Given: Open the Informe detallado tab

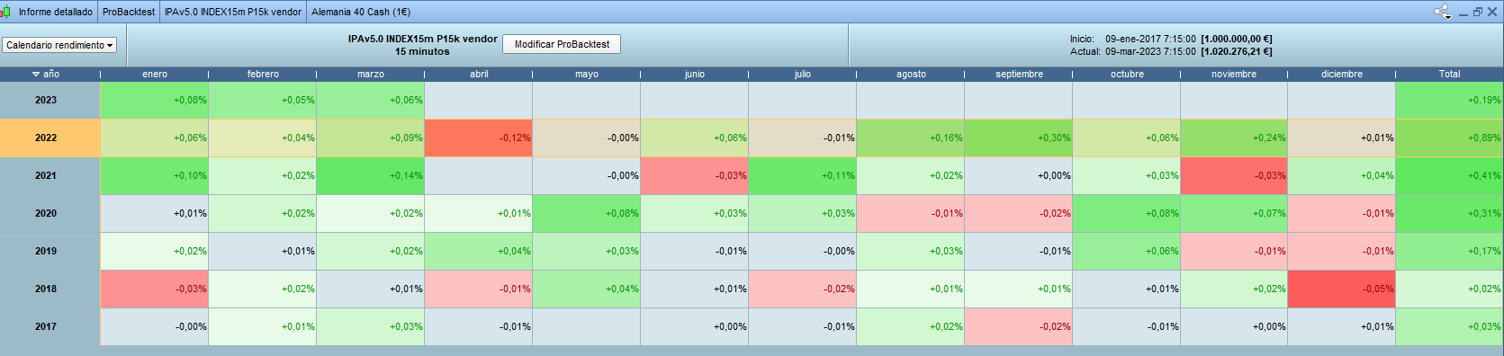Looking at the screenshot, I should 55,12.
